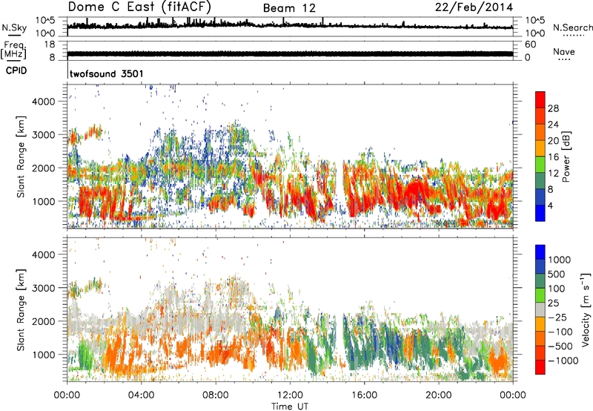Click the 'twofsound 3501' control program text

(107, 73)
